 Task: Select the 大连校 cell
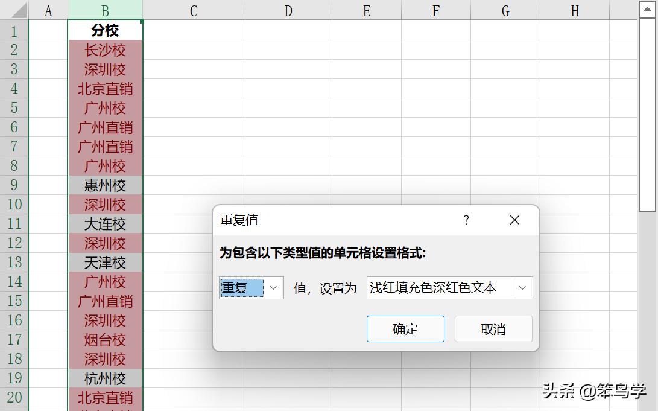(x=105, y=224)
